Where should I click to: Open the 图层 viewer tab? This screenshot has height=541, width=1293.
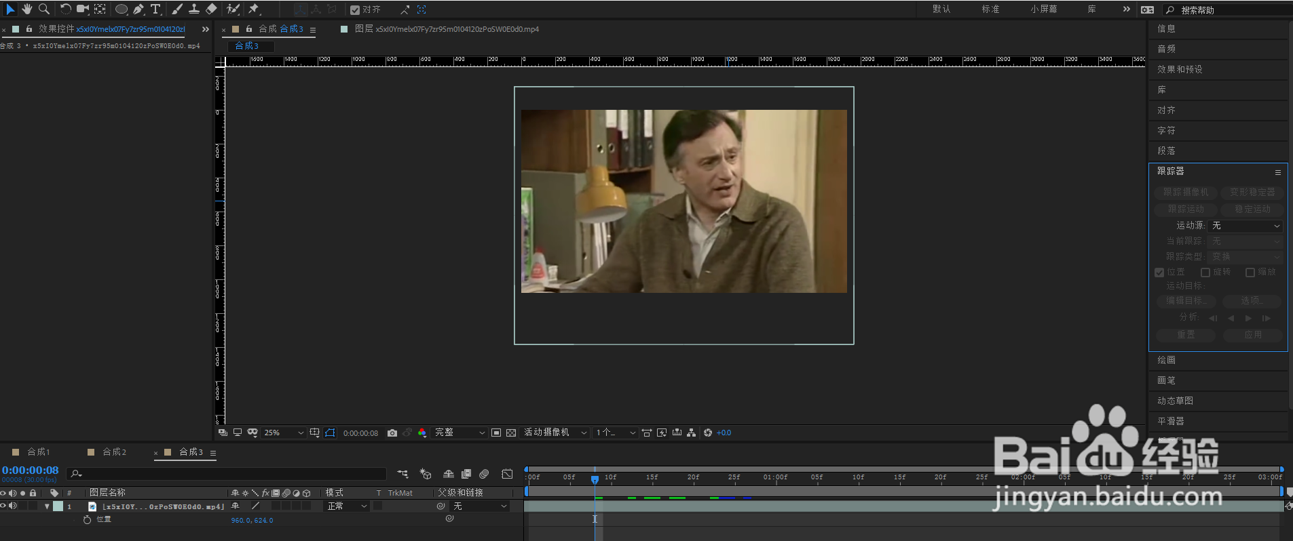pos(447,29)
